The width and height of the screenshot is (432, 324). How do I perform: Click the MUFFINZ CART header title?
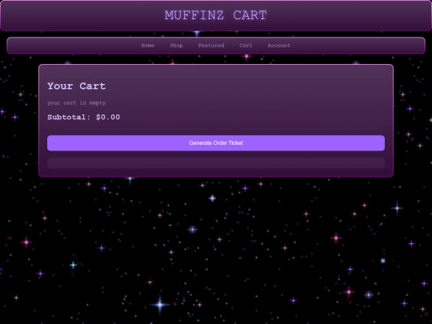tap(216, 15)
